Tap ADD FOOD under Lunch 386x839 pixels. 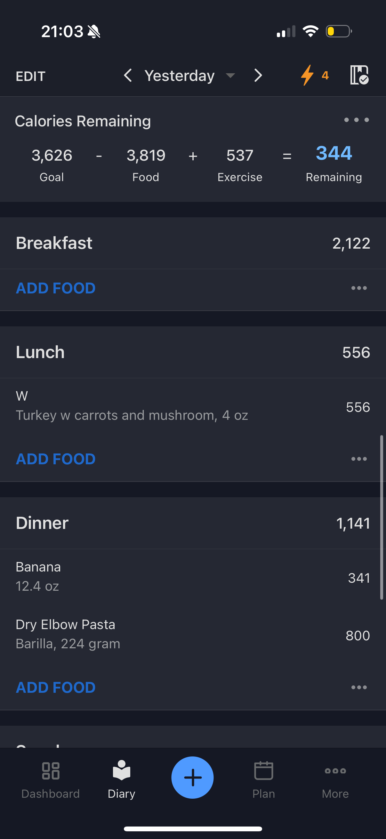coord(56,459)
